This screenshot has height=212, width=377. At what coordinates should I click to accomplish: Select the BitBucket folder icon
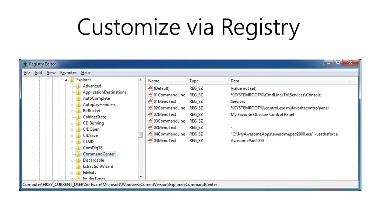point(78,111)
